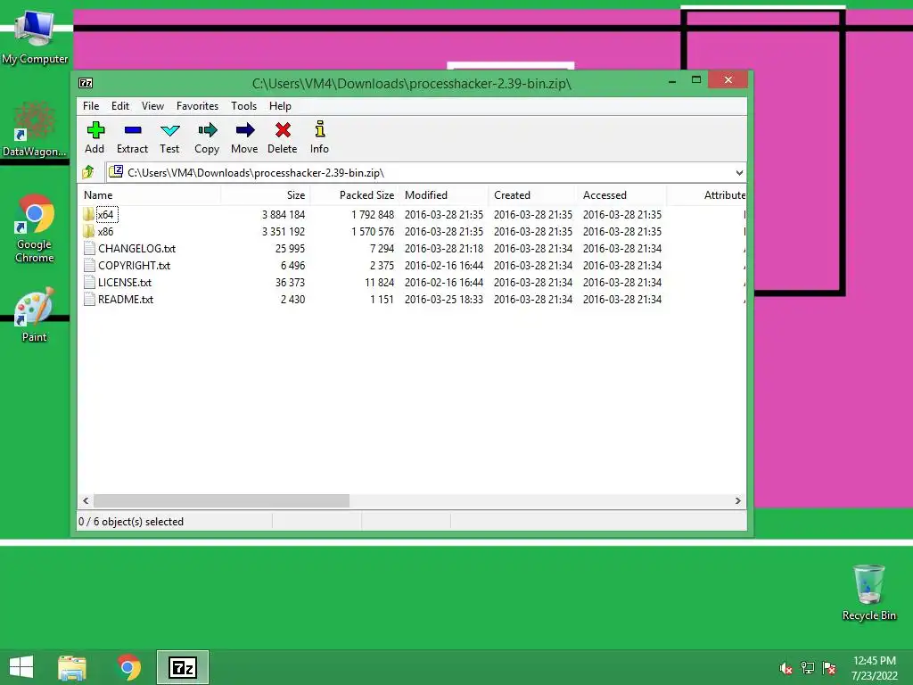Click the taskbar clock showing 12:45 PM
This screenshot has width=913, height=685.
click(874, 661)
